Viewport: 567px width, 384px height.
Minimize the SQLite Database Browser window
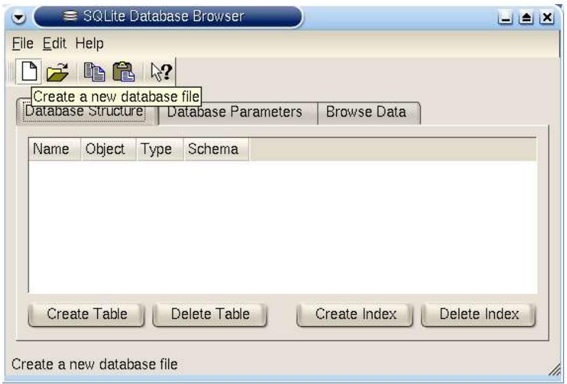tap(505, 17)
